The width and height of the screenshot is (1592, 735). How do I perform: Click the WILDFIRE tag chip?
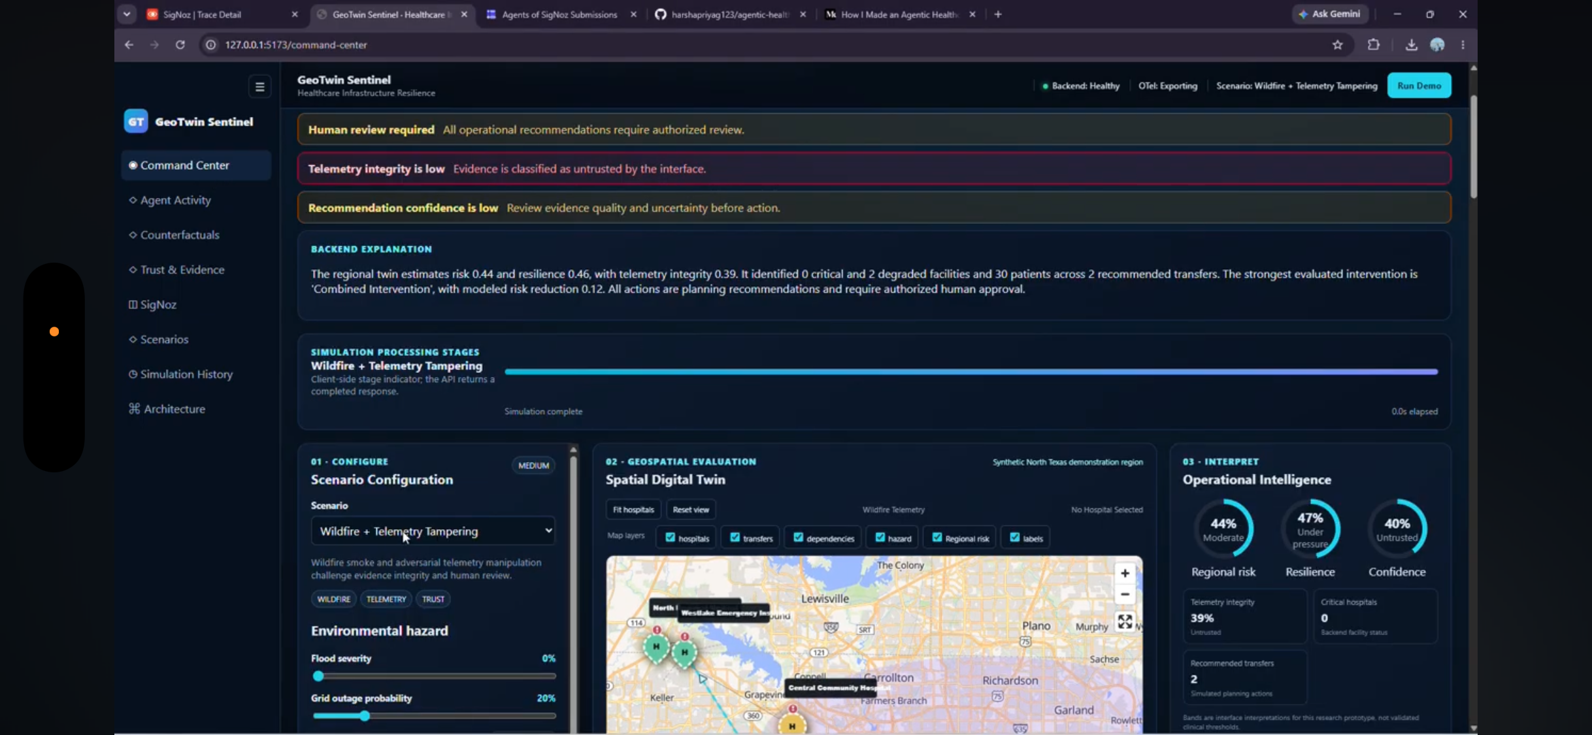333,599
